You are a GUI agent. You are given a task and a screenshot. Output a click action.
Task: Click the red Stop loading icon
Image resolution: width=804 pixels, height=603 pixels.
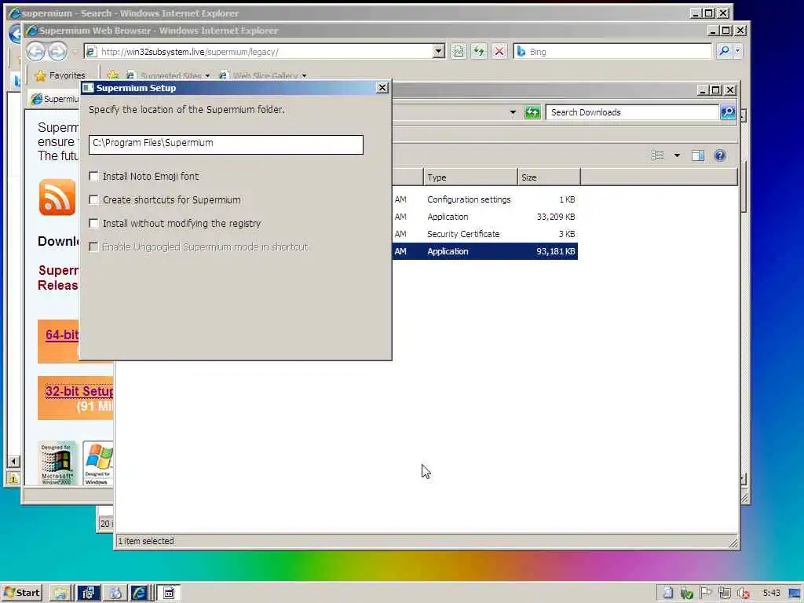coord(499,51)
